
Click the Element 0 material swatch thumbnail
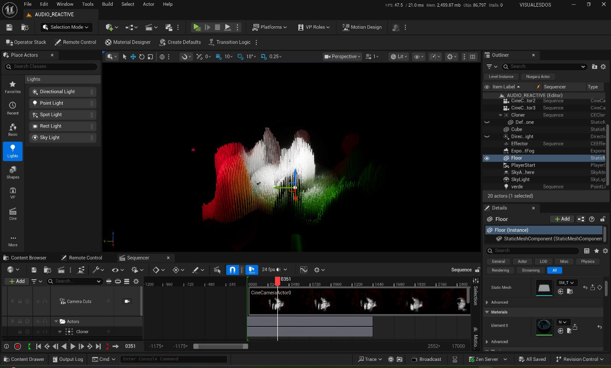pos(544,327)
